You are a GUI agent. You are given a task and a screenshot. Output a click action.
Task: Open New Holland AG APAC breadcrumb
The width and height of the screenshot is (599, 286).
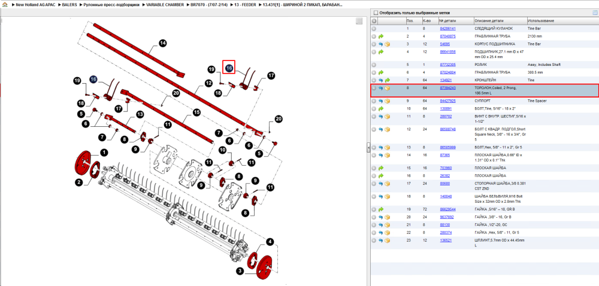(x=37, y=5)
